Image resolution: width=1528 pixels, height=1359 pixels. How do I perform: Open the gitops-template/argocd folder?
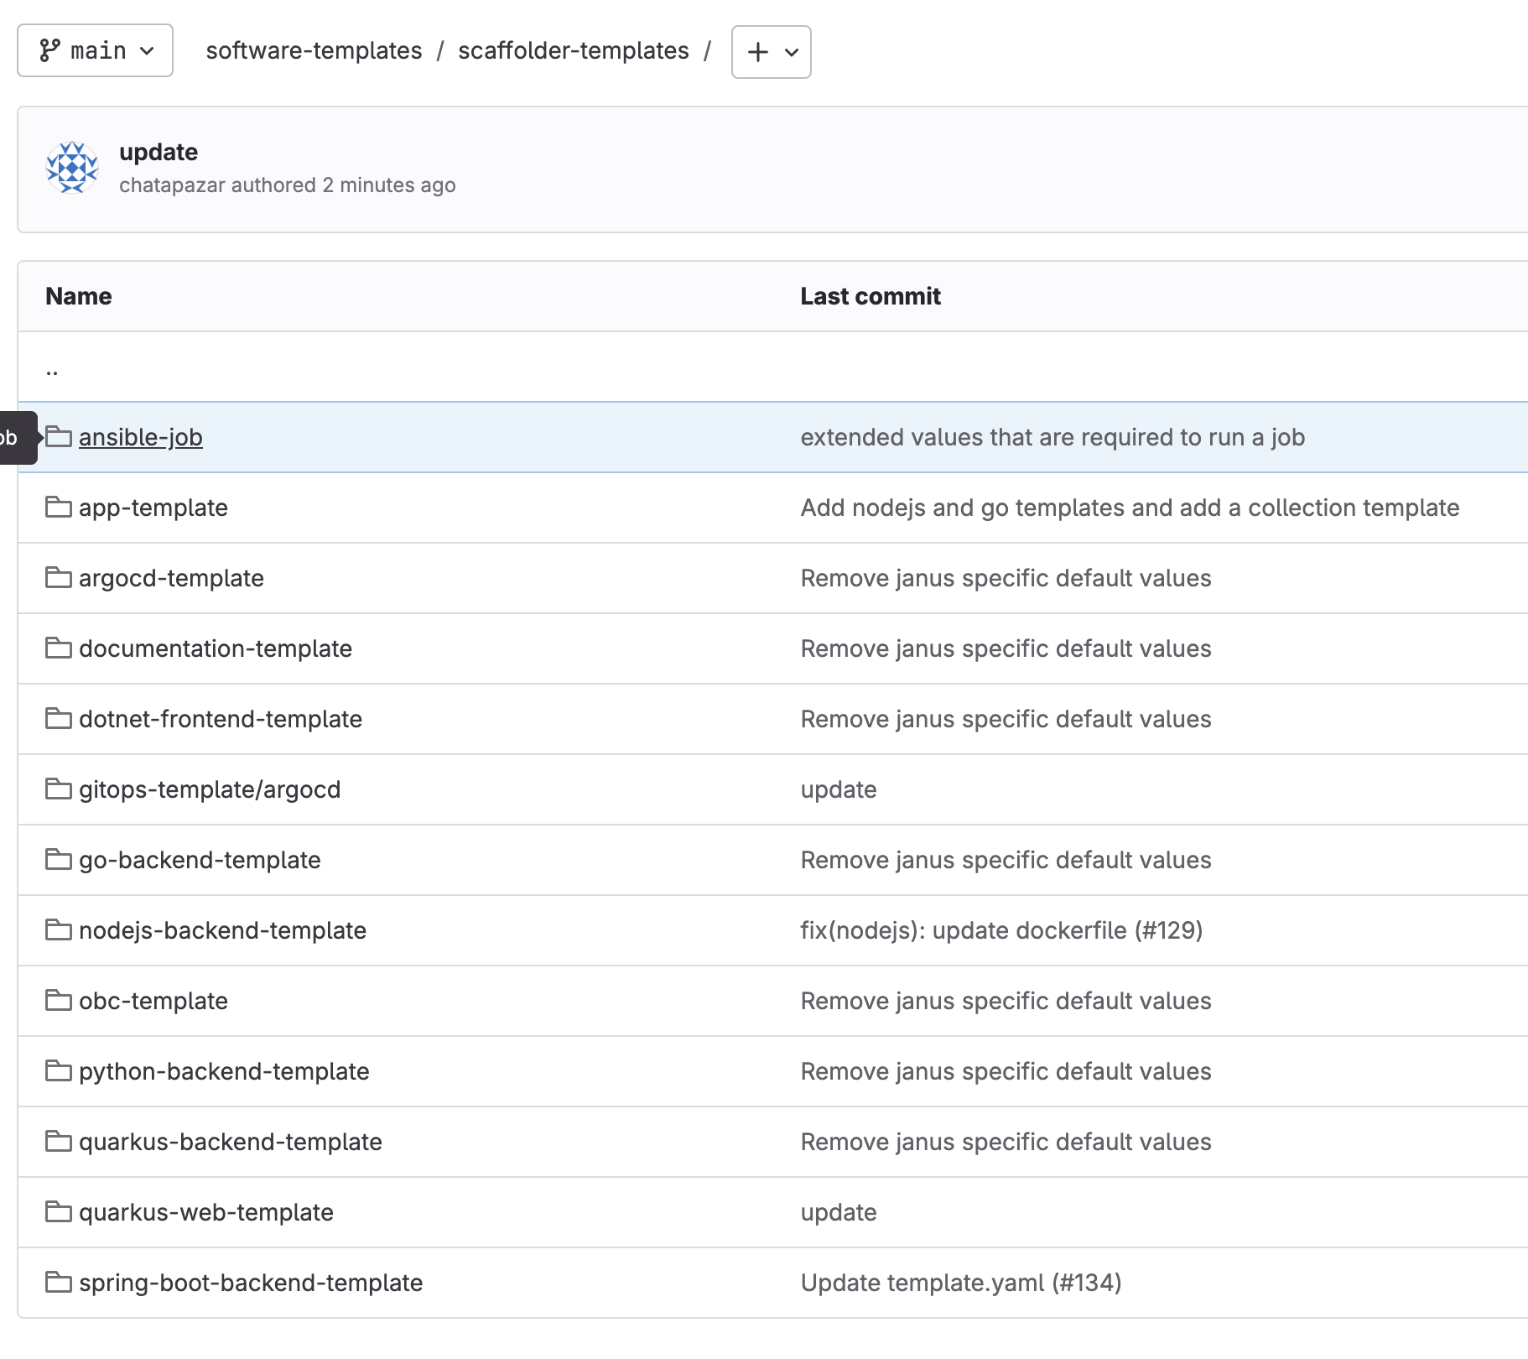[x=210, y=789]
